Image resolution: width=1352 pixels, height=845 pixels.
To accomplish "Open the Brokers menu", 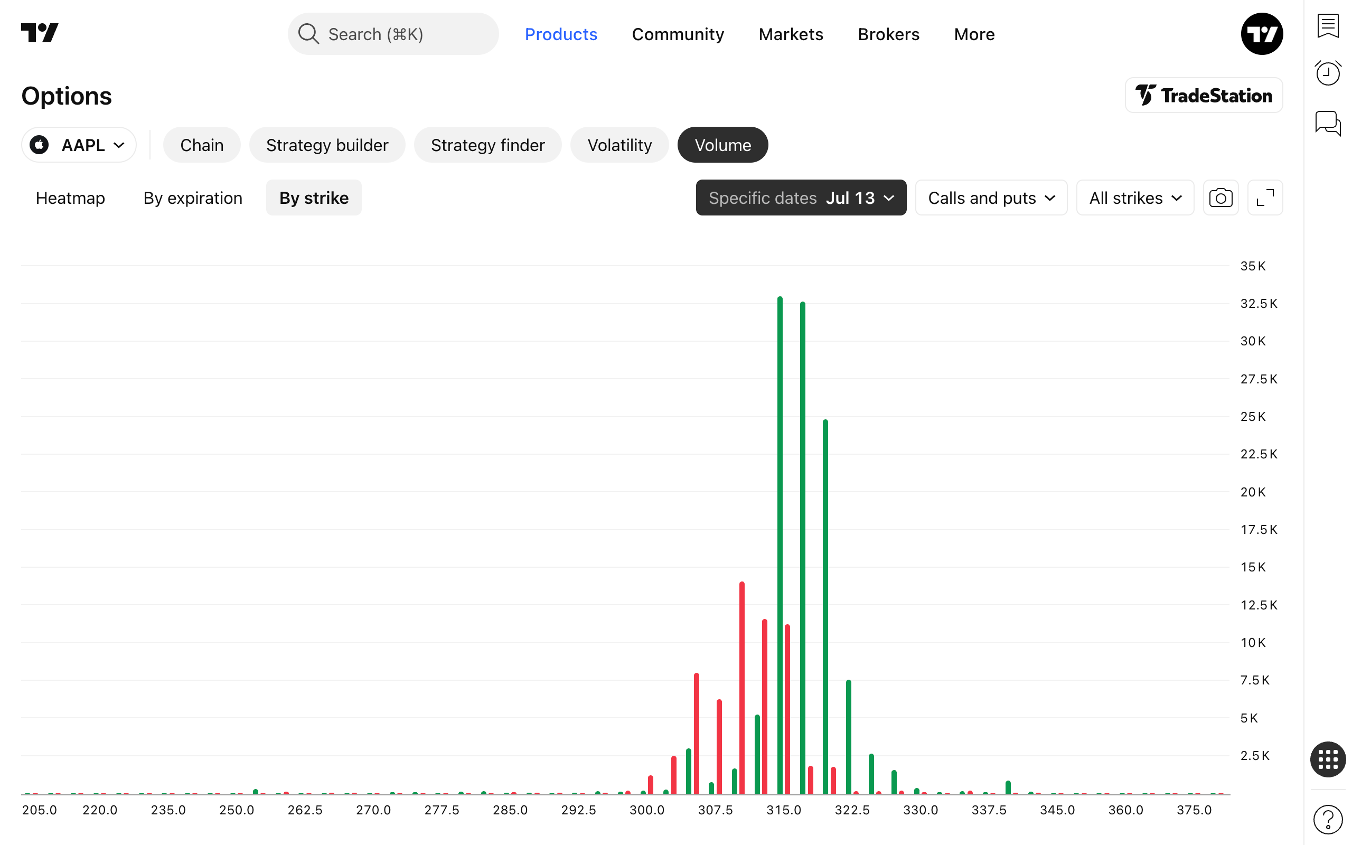I will [888, 34].
